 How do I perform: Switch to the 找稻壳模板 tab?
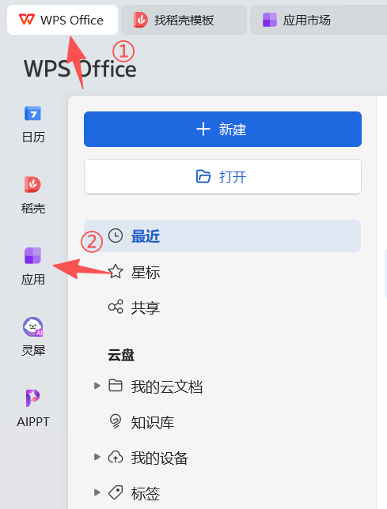[x=184, y=20]
